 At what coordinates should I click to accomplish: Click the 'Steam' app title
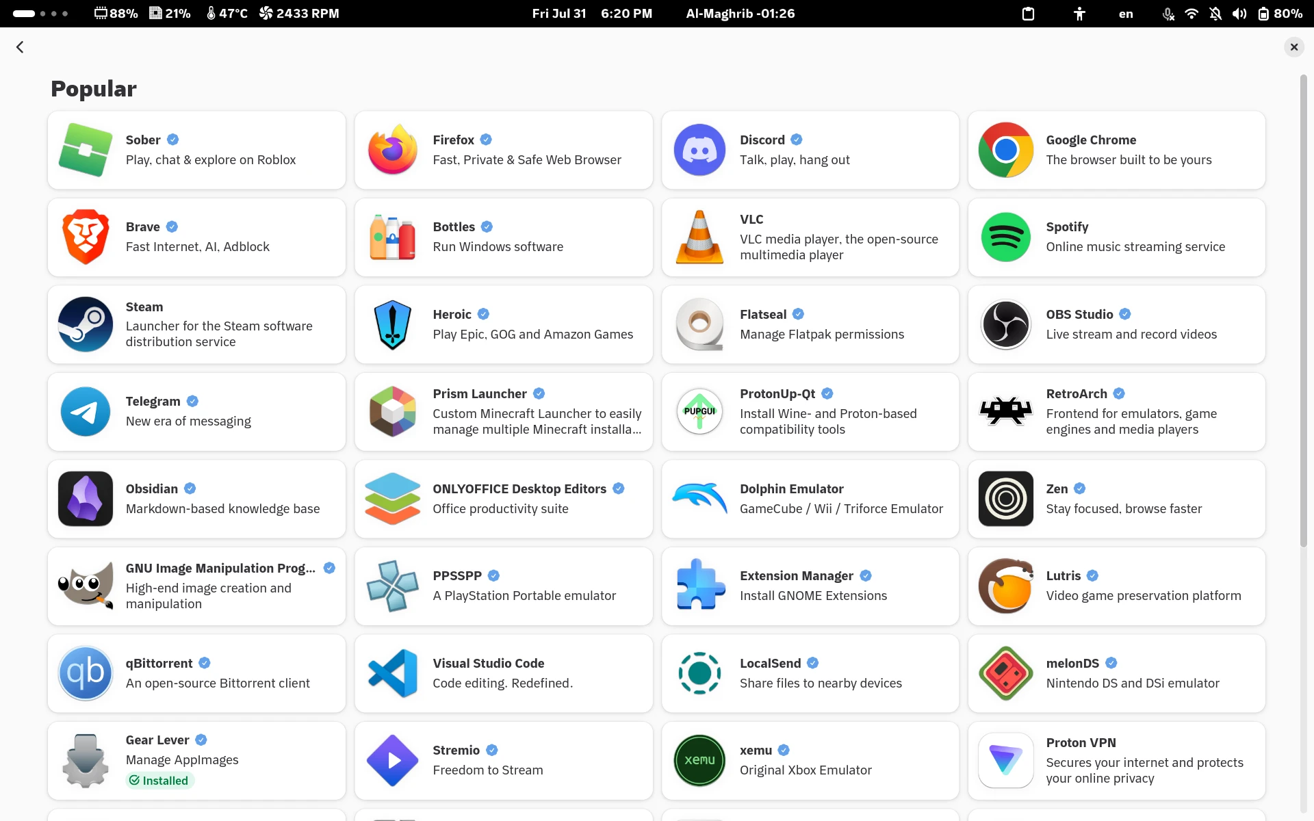[x=144, y=307]
